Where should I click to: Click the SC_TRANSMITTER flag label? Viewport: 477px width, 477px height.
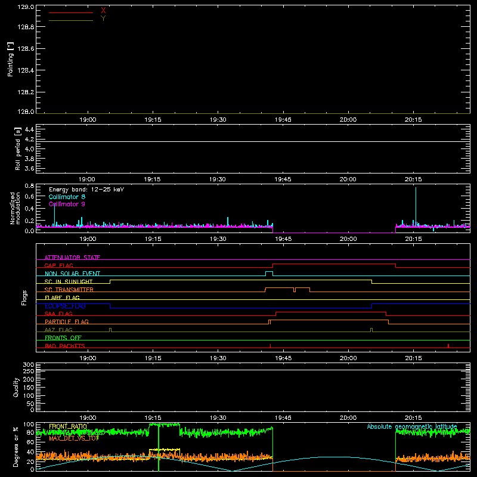69,290
